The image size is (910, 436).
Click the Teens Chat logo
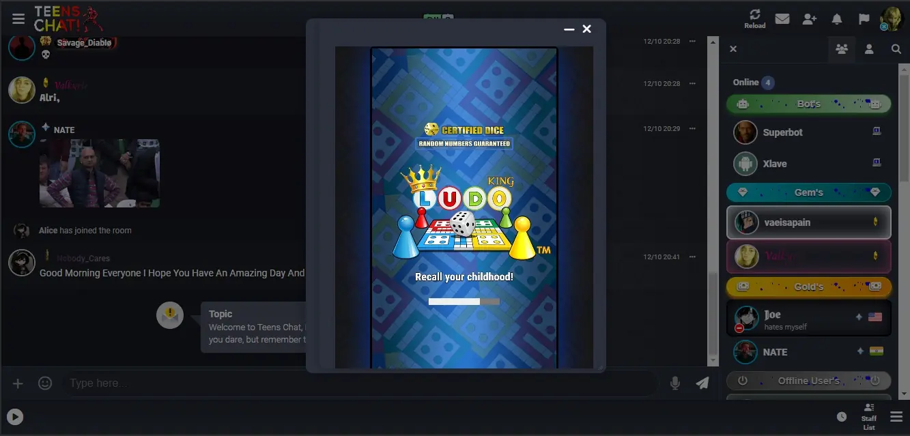tap(68, 19)
